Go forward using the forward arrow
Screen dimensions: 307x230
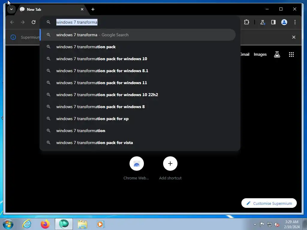23,22
